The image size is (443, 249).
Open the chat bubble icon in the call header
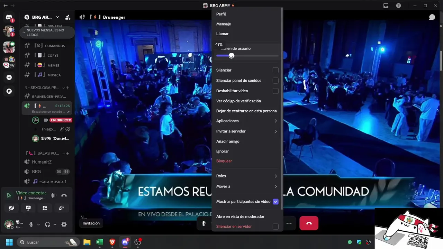(x=432, y=17)
